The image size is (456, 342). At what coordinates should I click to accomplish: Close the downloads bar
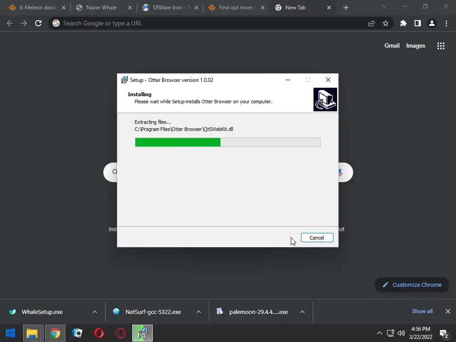pyautogui.click(x=448, y=311)
